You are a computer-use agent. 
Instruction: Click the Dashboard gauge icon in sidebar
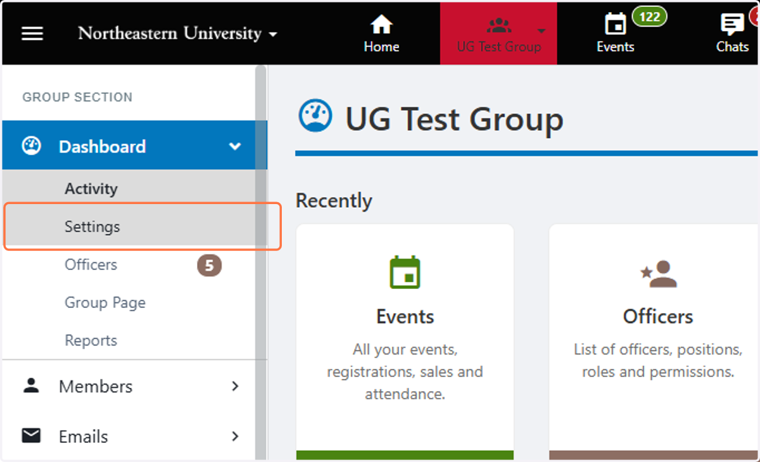click(x=32, y=146)
